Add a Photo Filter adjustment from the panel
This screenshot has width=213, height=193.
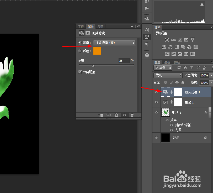pyautogui.click(x=183, y=47)
